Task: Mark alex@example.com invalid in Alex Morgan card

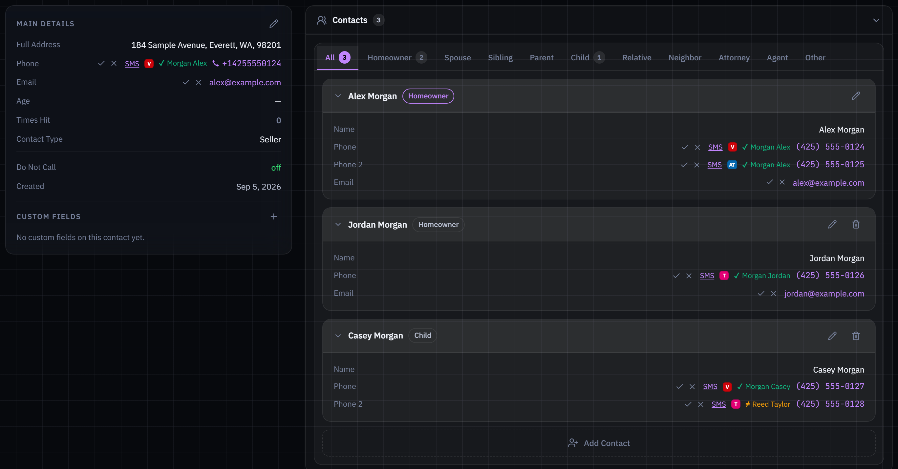Action: (x=782, y=182)
